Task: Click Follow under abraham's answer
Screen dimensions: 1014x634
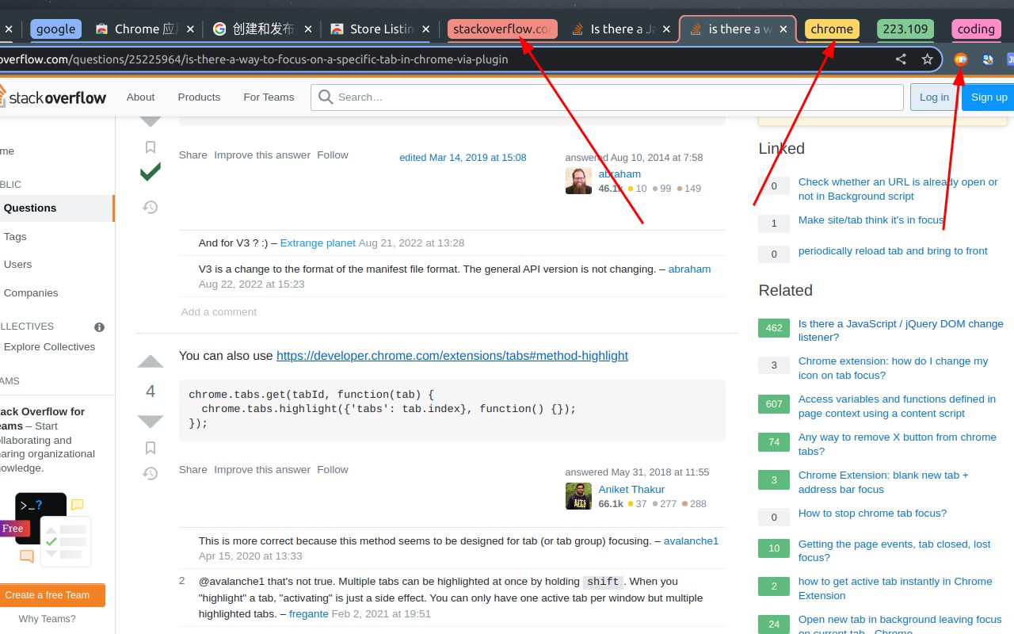Action: pos(333,155)
